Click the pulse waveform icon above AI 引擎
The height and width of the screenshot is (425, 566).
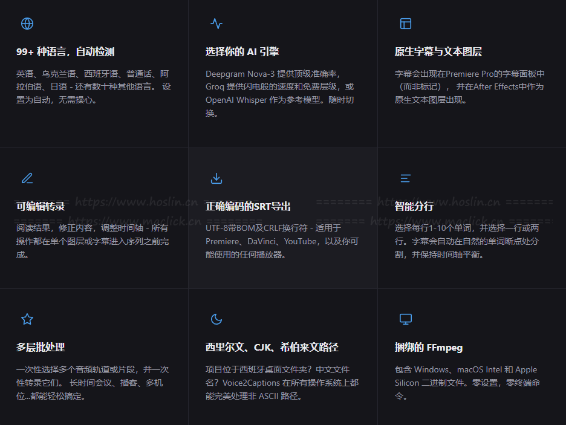click(x=216, y=24)
